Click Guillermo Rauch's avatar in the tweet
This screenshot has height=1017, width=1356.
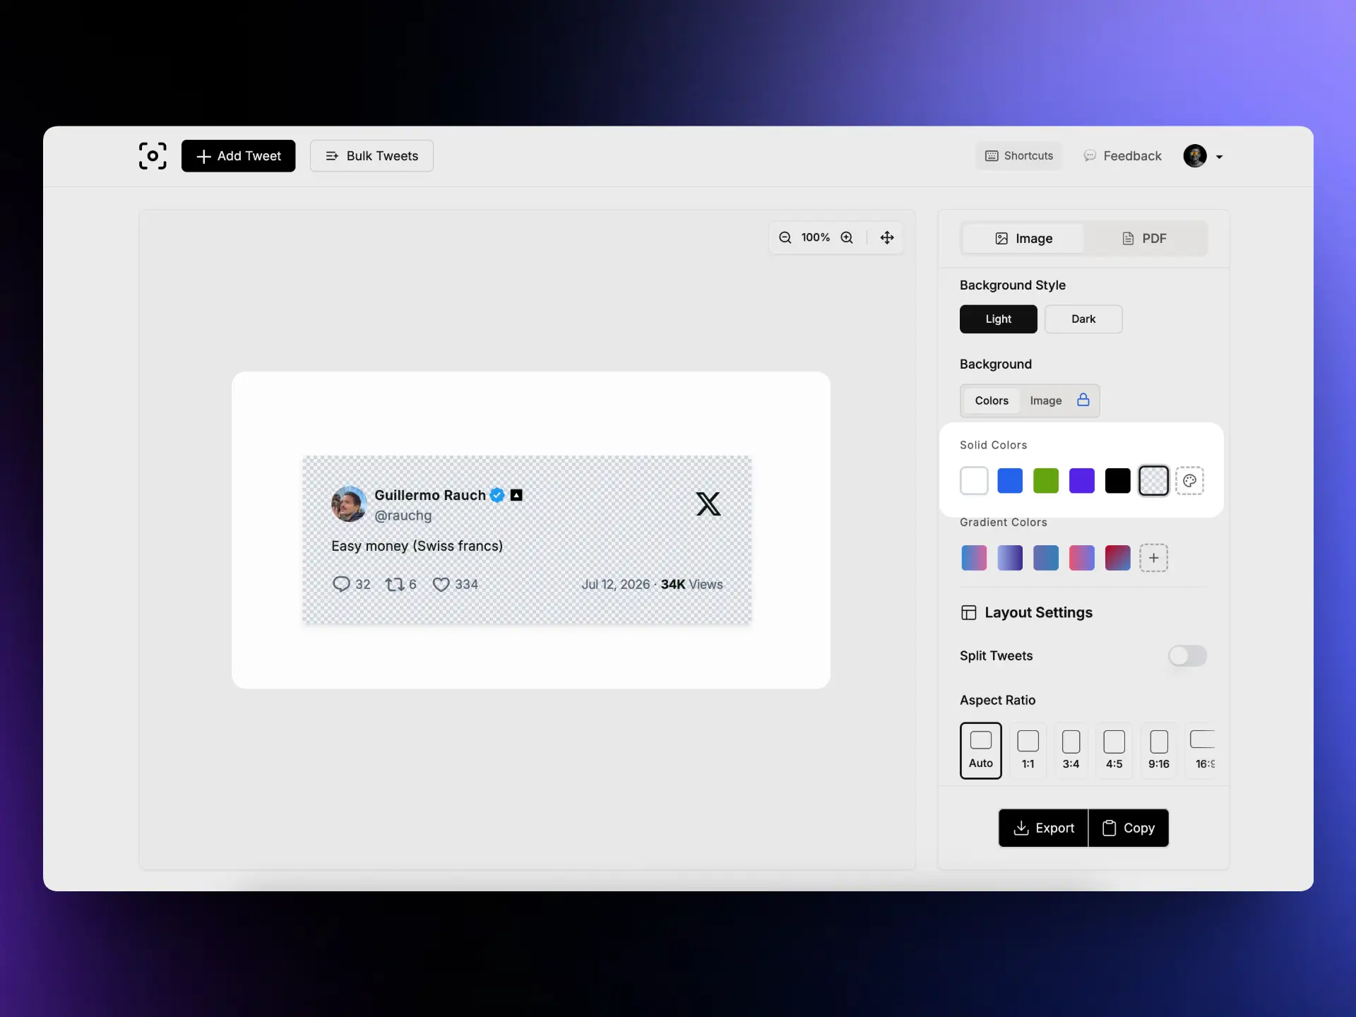[x=349, y=504]
